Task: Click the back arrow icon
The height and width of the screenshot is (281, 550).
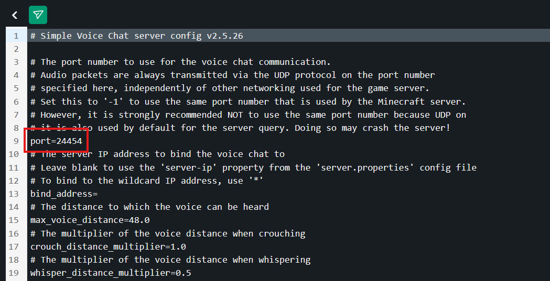Action: tap(14, 15)
